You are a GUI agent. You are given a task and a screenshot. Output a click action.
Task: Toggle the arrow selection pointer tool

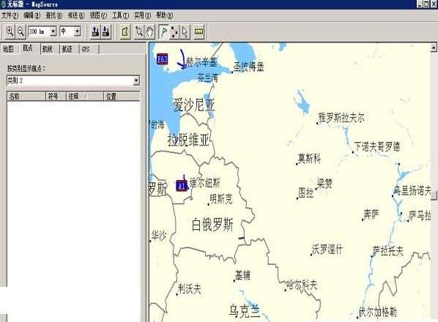click(x=185, y=31)
